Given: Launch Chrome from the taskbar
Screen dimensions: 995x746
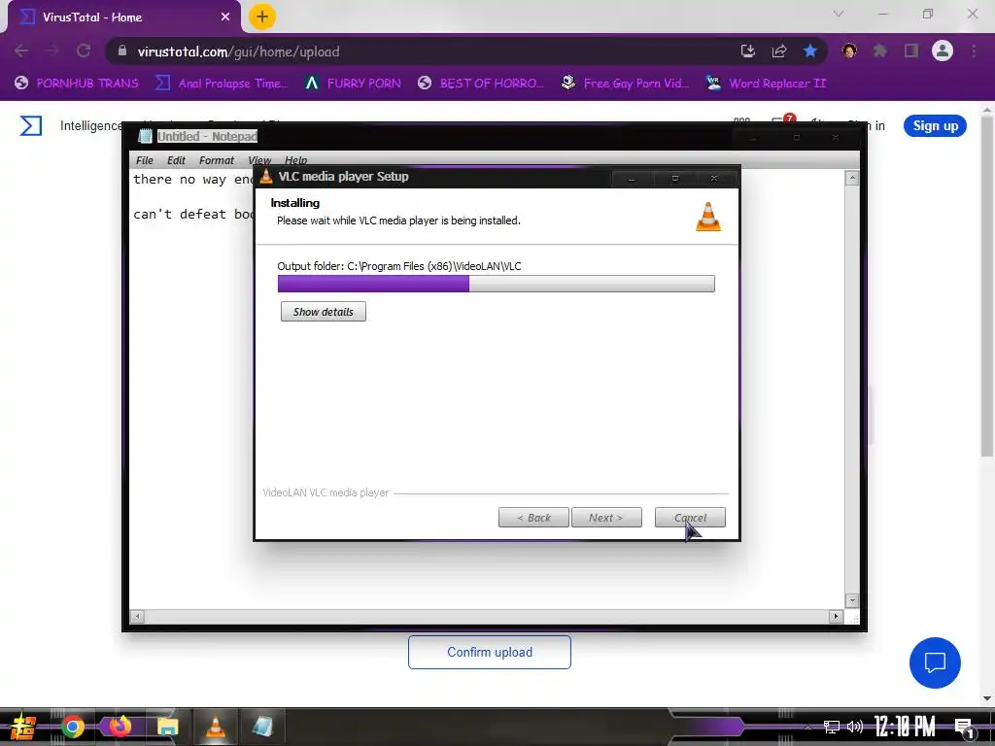Looking at the screenshot, I should click(x=72, y=727).
